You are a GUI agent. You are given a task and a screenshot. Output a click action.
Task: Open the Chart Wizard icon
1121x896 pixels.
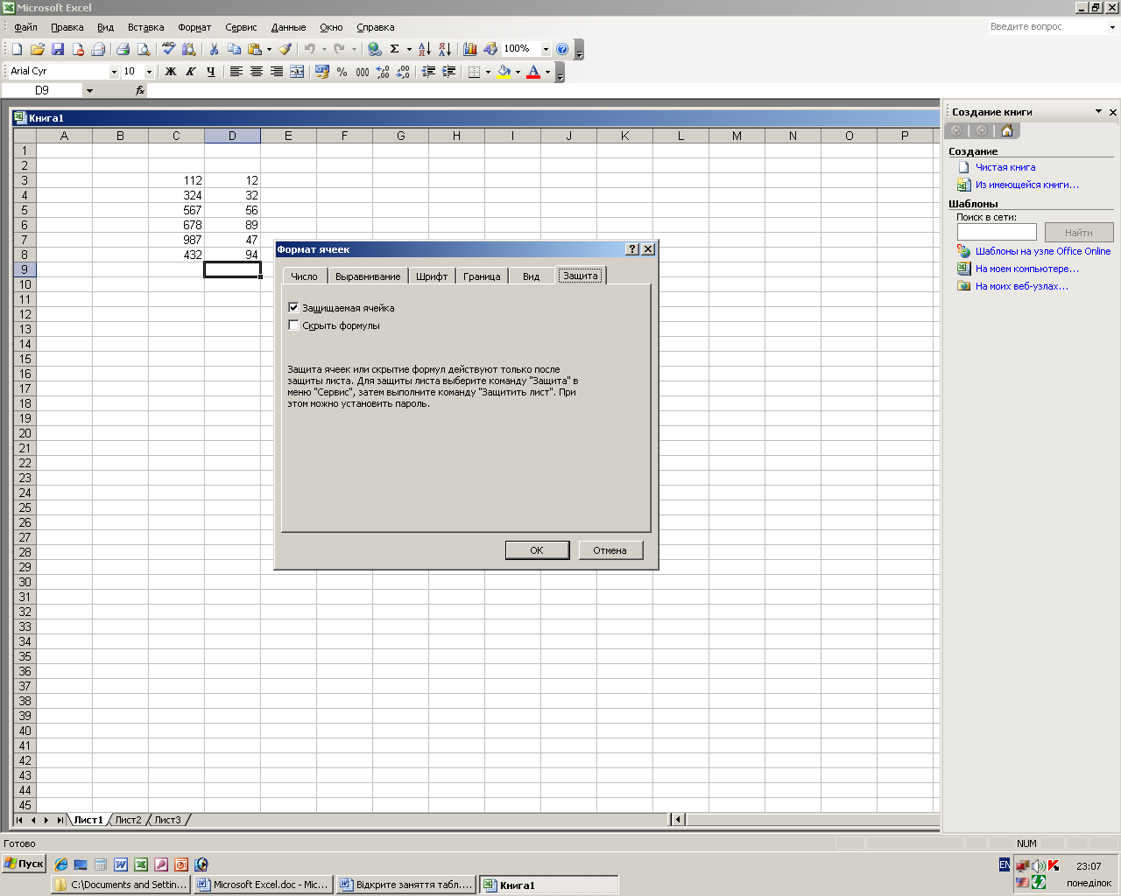pos(470,49)
